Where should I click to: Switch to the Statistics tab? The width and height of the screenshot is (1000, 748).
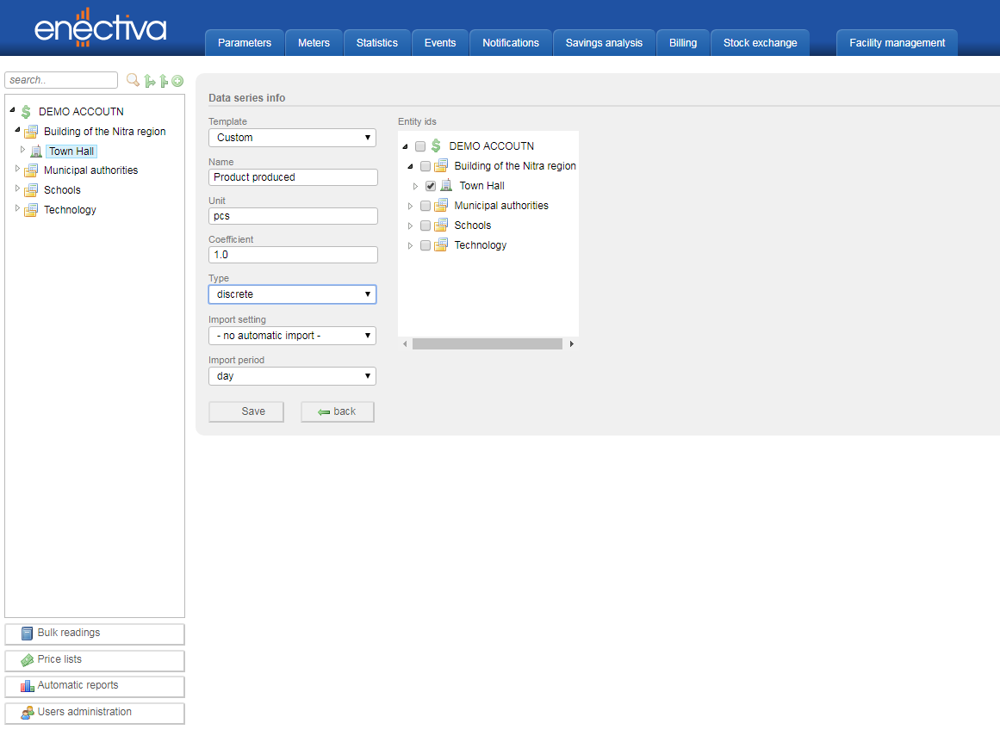pyautogui.click(x=376, y=43)
